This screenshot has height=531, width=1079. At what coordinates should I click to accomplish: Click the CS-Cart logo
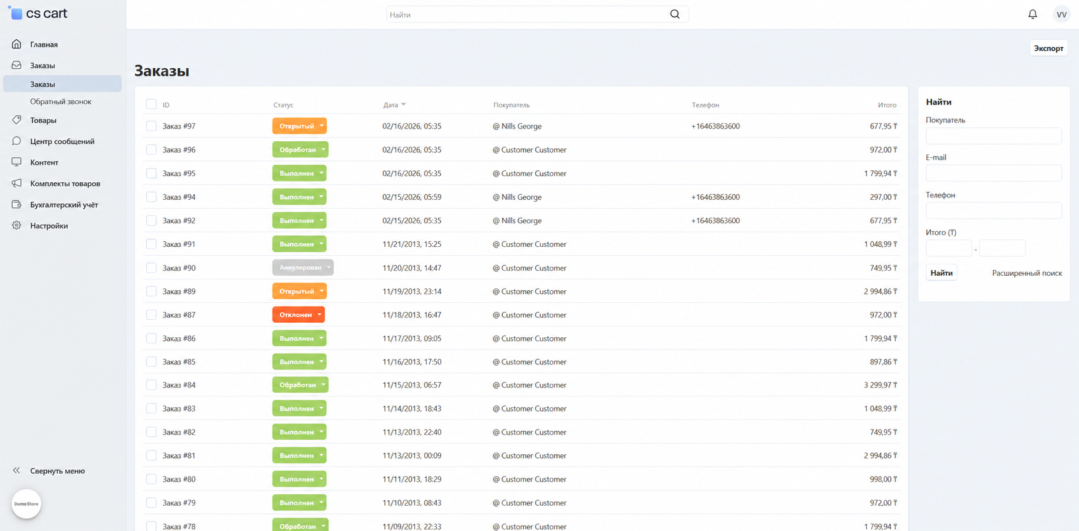tap(37, 13)
